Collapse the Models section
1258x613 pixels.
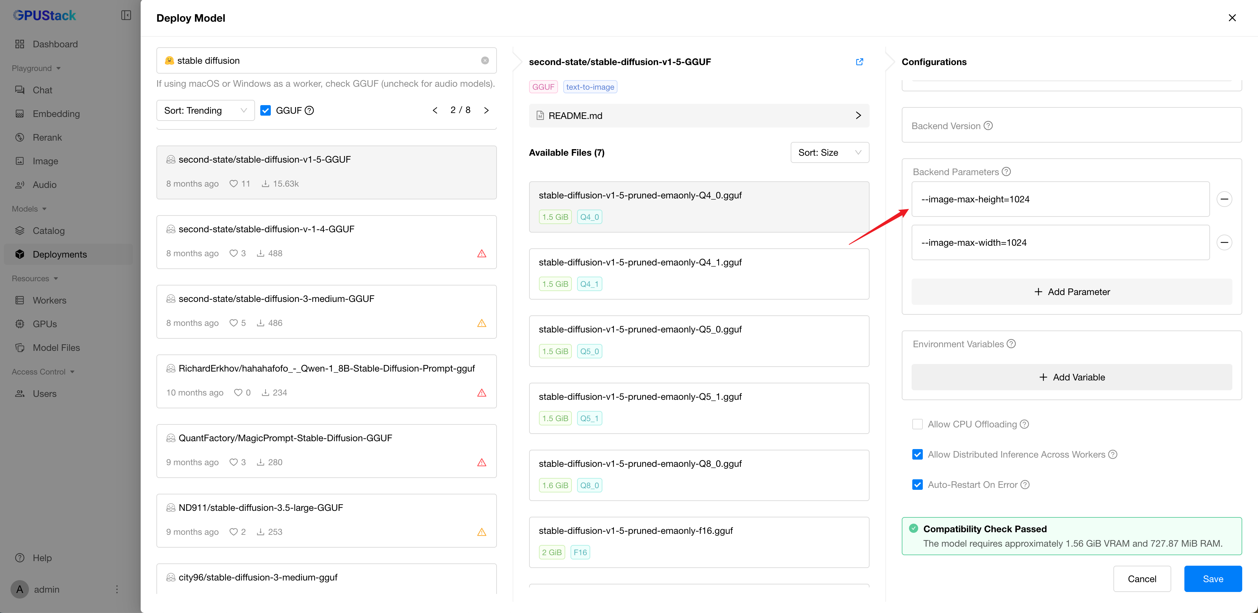pos(29,208)
